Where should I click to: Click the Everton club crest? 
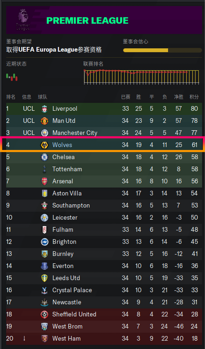[x=45, y=266]
